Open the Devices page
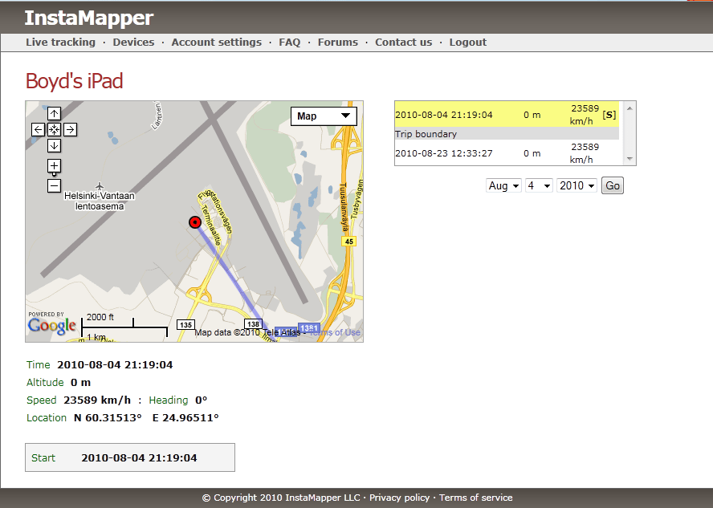713x508 pixels. 133,43
